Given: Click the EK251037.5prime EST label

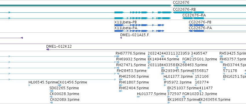Looking at the screenshot, I should tap(183, 88).
